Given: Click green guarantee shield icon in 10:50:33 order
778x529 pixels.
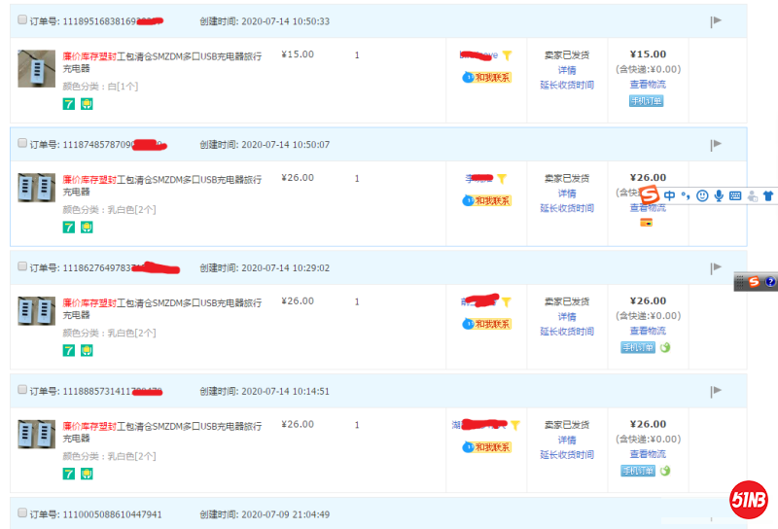Looking at the screenshot, I should coord(87,104).
